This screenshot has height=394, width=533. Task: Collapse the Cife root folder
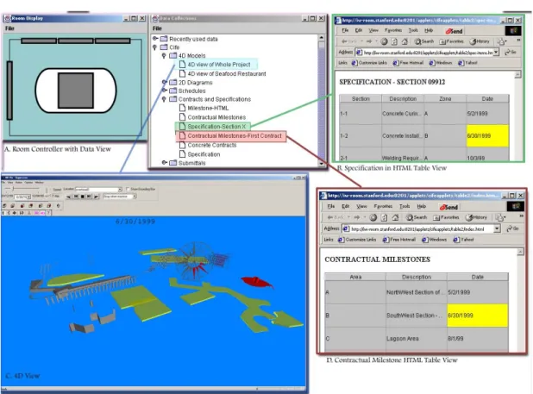pos(155,47)
